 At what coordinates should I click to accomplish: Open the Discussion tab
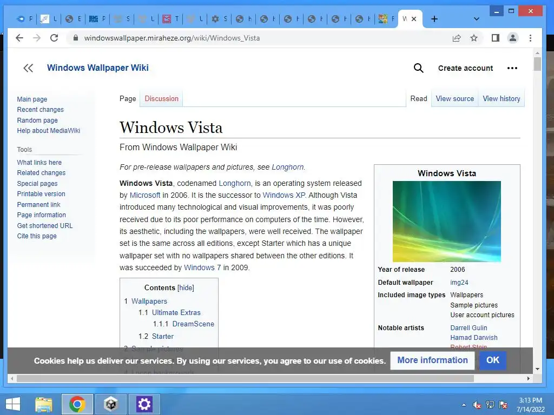pos(161,98)
